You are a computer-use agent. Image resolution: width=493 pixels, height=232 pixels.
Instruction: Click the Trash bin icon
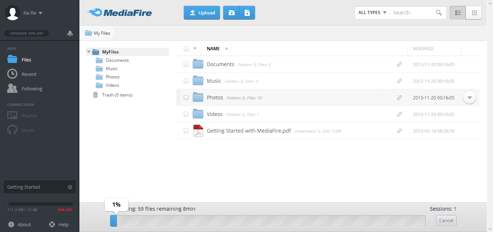coord(95,95)
